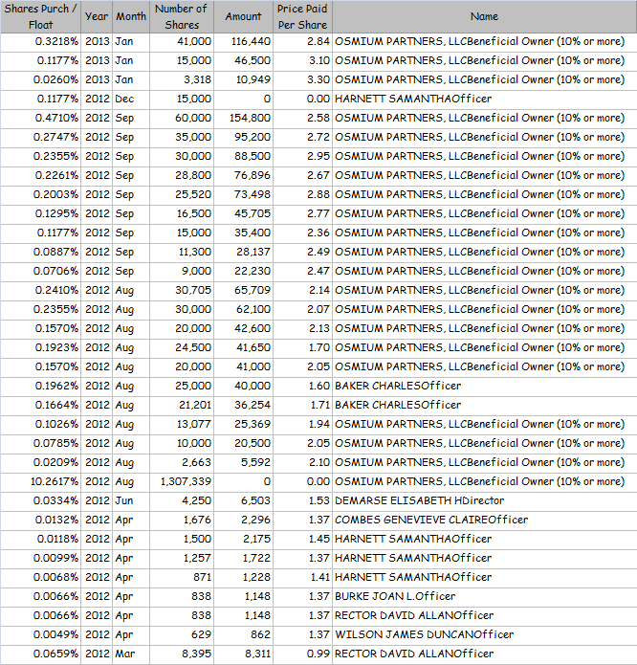Click the 28,137 amount cell

[x=243, y=252]
